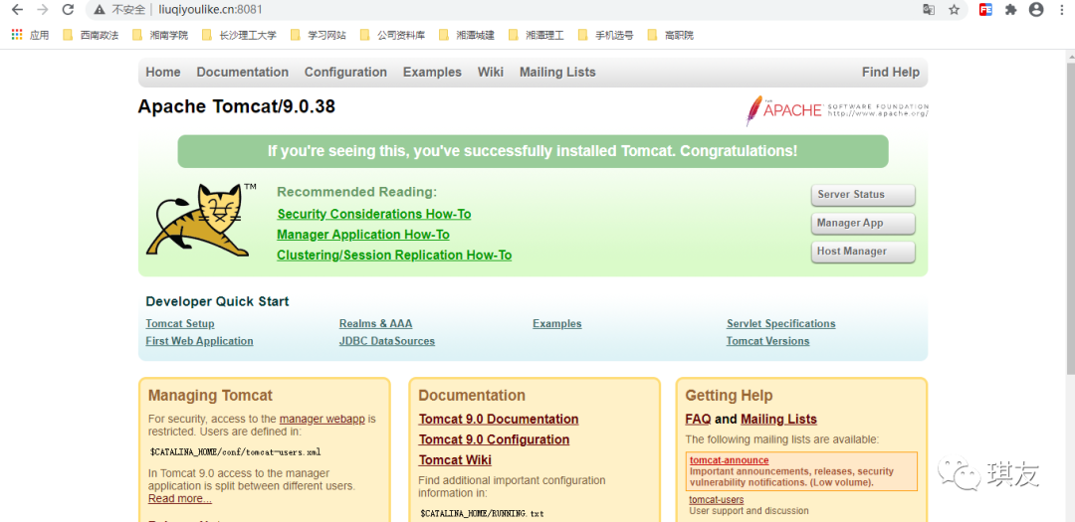Open 公司资料库 bookmark folder
The width and height of the screenshot is (1075, 522).
point(392,35)
